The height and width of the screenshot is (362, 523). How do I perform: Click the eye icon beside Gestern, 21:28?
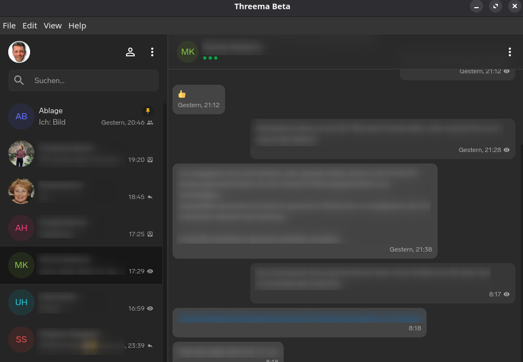[507, 150]
